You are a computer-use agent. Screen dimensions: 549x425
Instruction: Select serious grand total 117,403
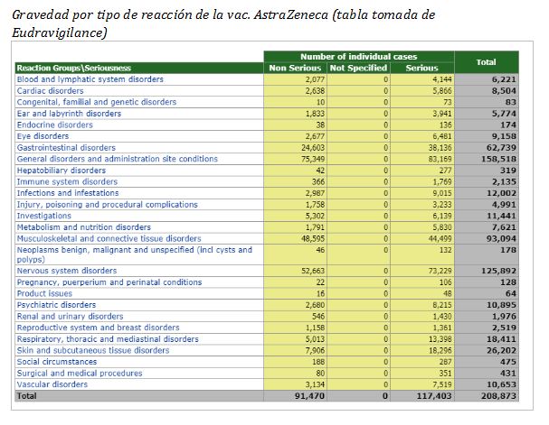tap(434, 396)
